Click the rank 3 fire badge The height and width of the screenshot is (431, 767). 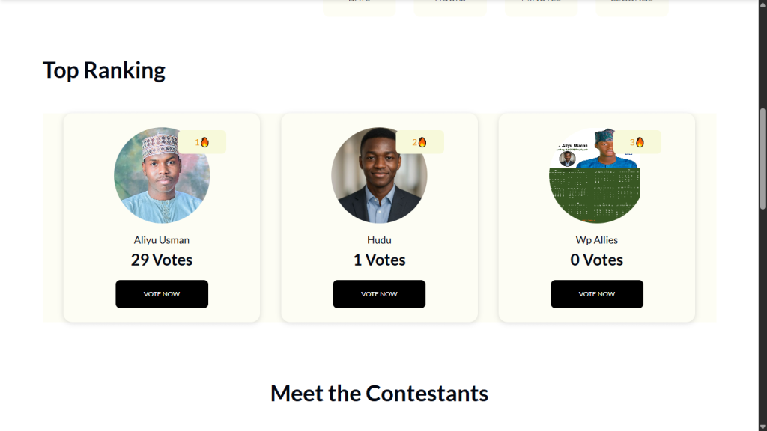point(637,142)
